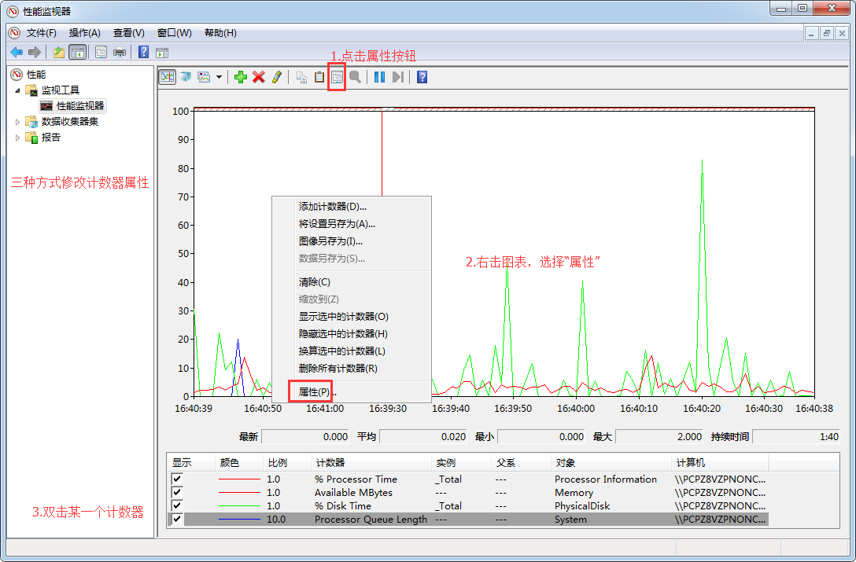
Task: Uncheck the Available MBytes counter checkbox
Action: (x=177, y=492)
